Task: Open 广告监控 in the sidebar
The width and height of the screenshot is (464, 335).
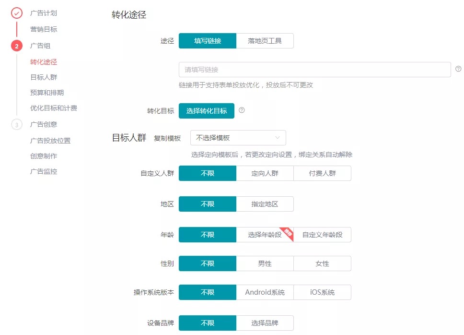Action: (x=44, y=171)
